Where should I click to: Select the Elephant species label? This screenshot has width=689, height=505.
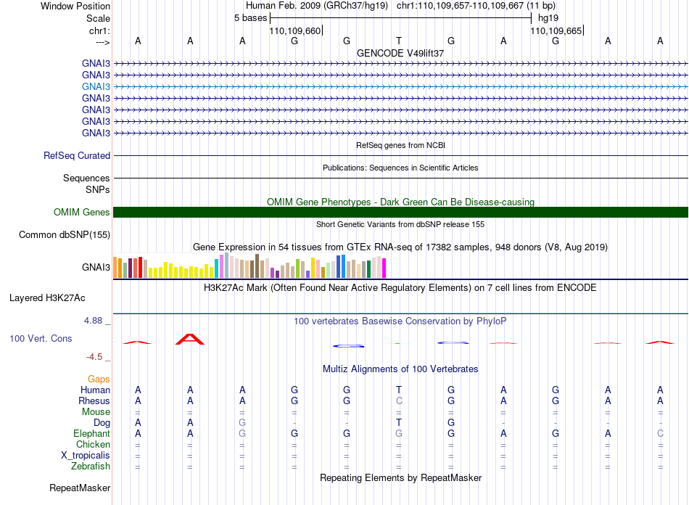point(91,433)
